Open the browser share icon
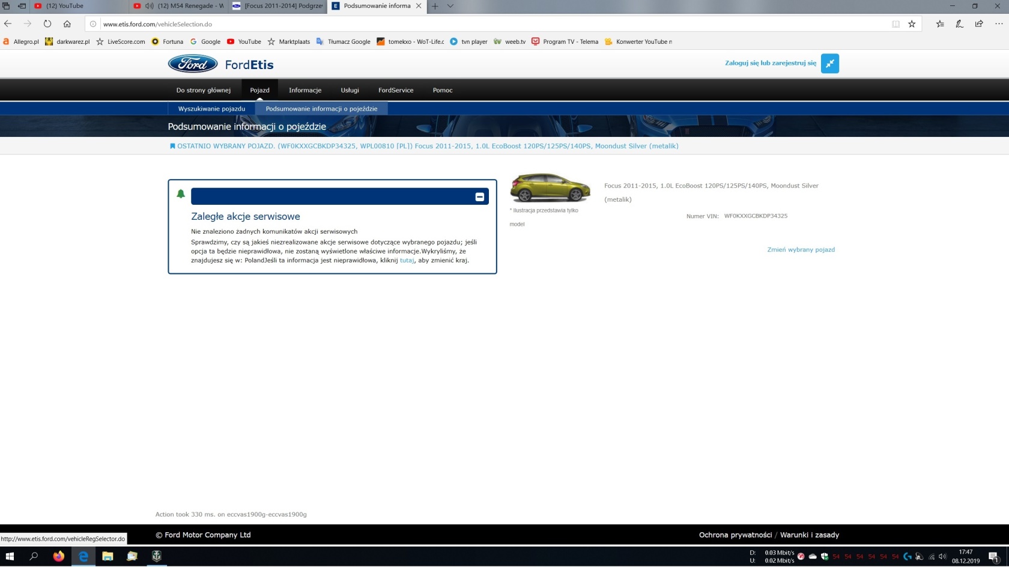The image size is (1009, 567). [x=979, y=24]
